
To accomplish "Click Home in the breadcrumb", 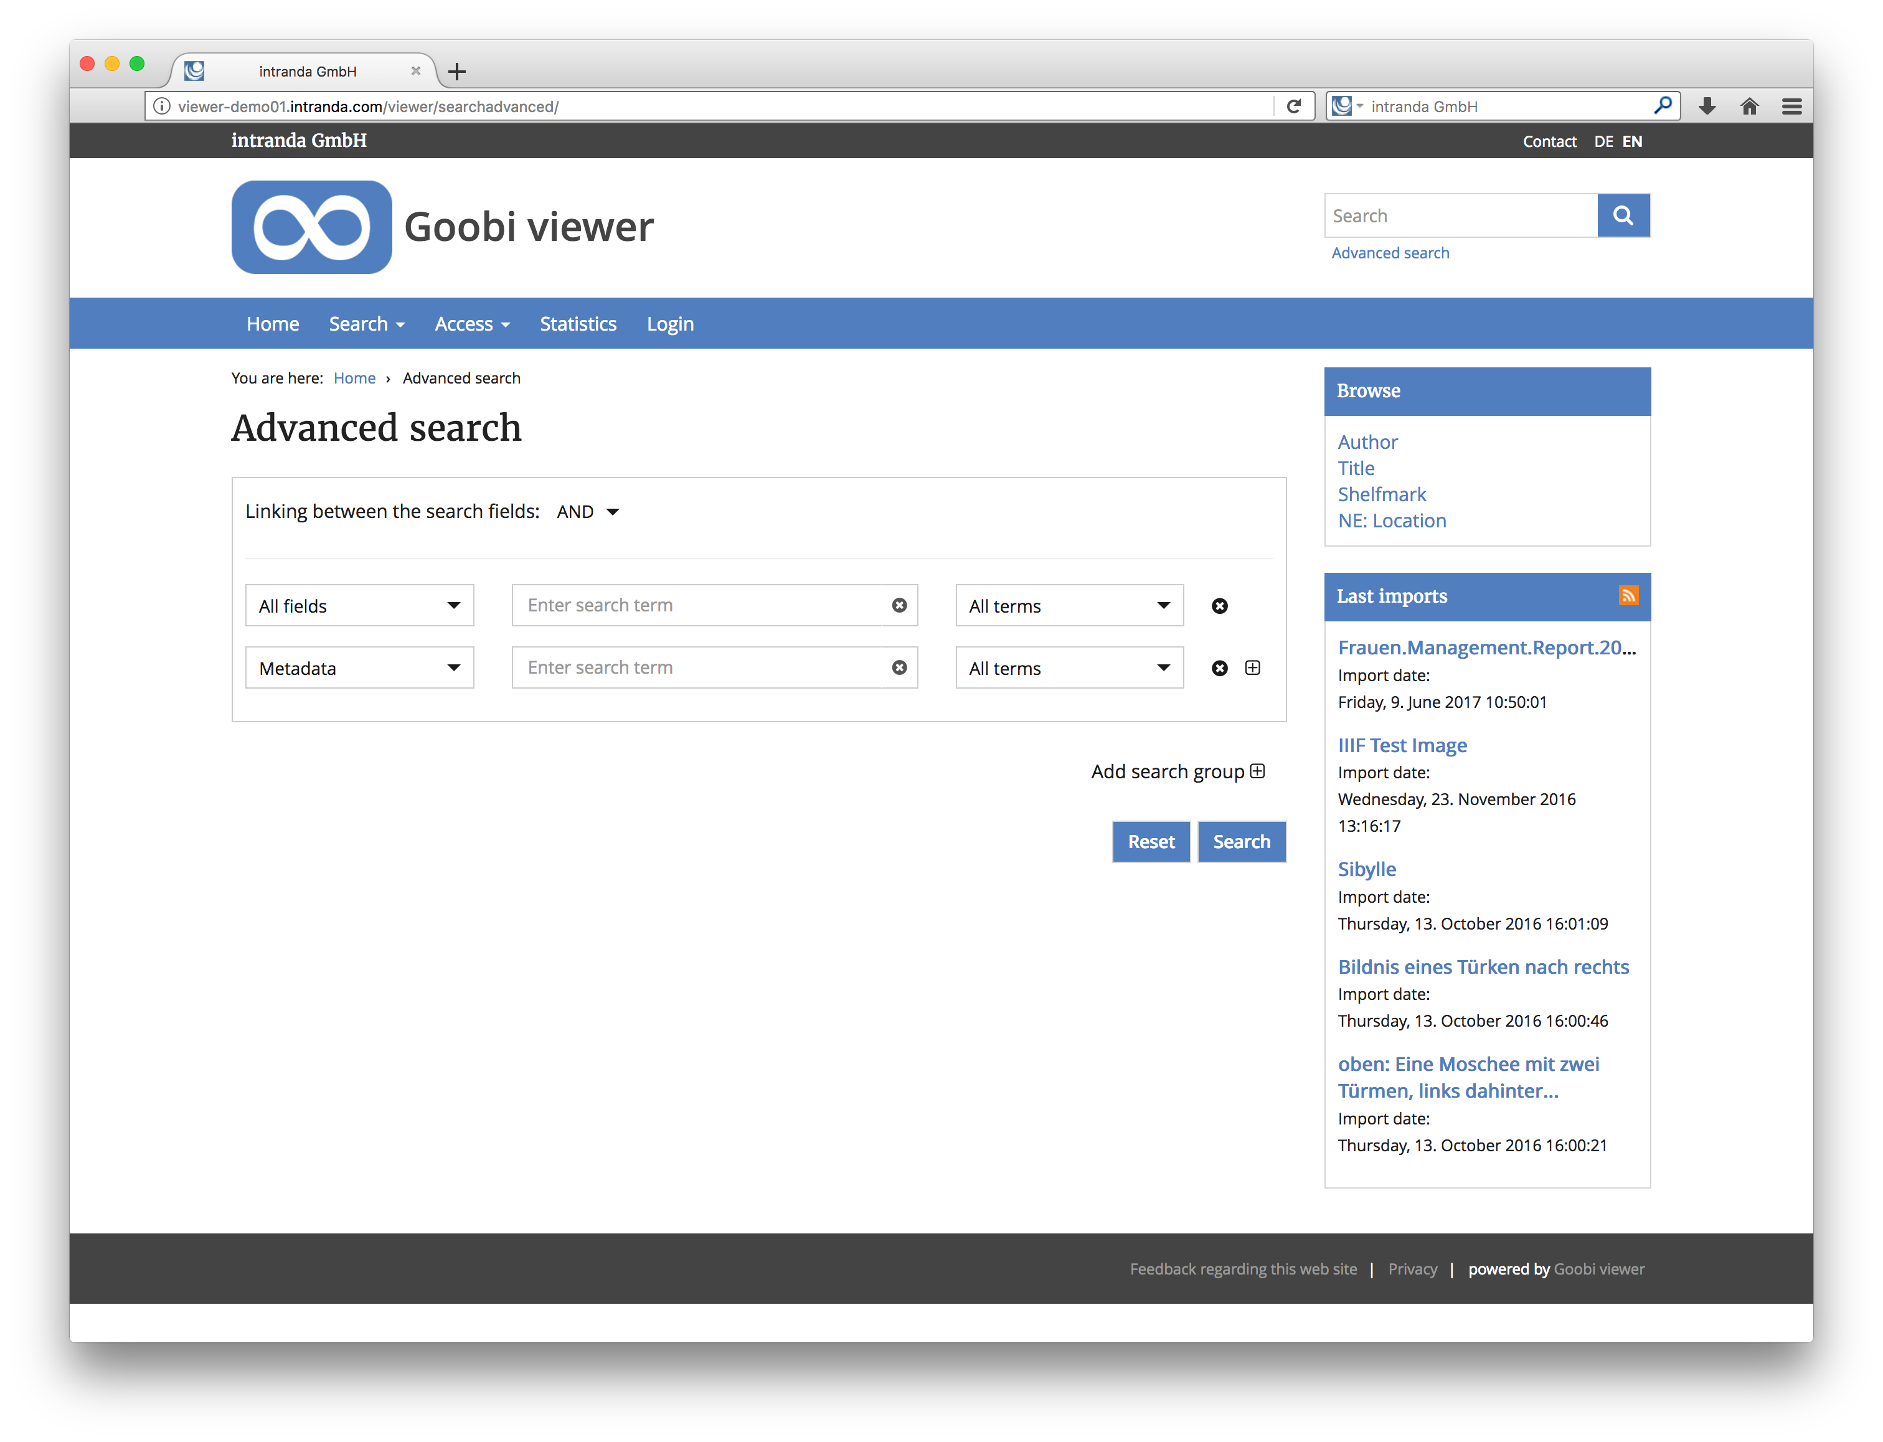I will point(354,378).
